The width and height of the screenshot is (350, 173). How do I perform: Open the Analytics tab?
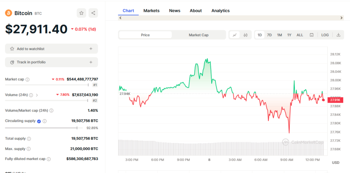coord(220,11)
